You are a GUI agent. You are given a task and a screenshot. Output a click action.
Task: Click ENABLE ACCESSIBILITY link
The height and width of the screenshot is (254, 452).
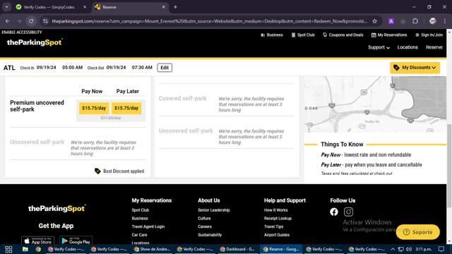(x=22, y=32)
